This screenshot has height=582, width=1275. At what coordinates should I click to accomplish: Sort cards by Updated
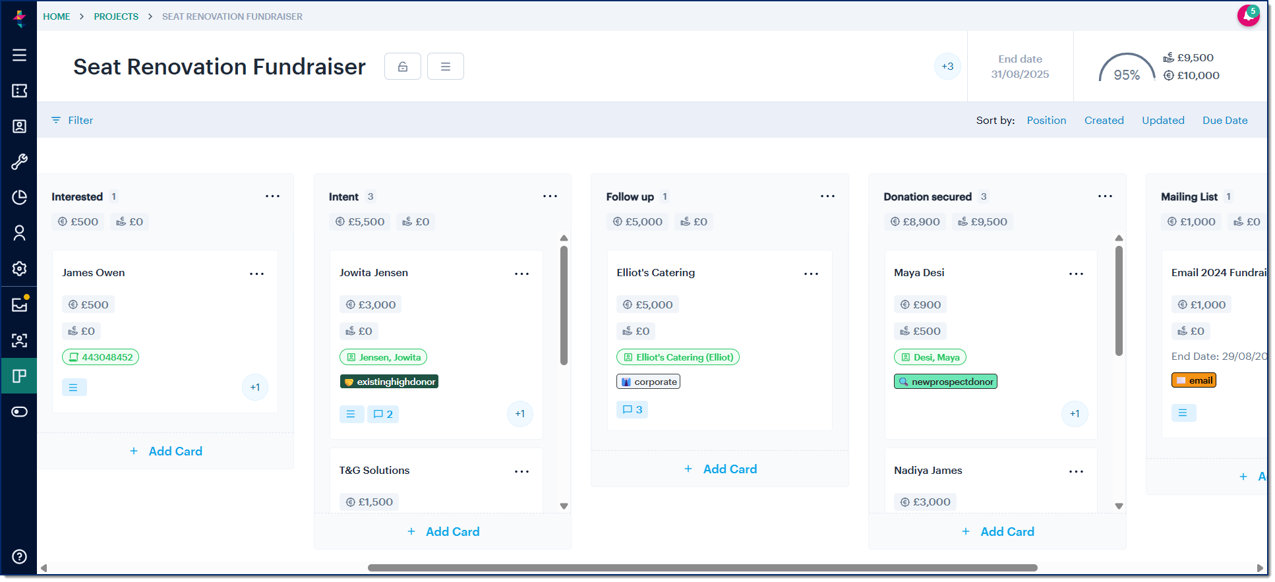pyautogui.click(x=1163, y=121)
